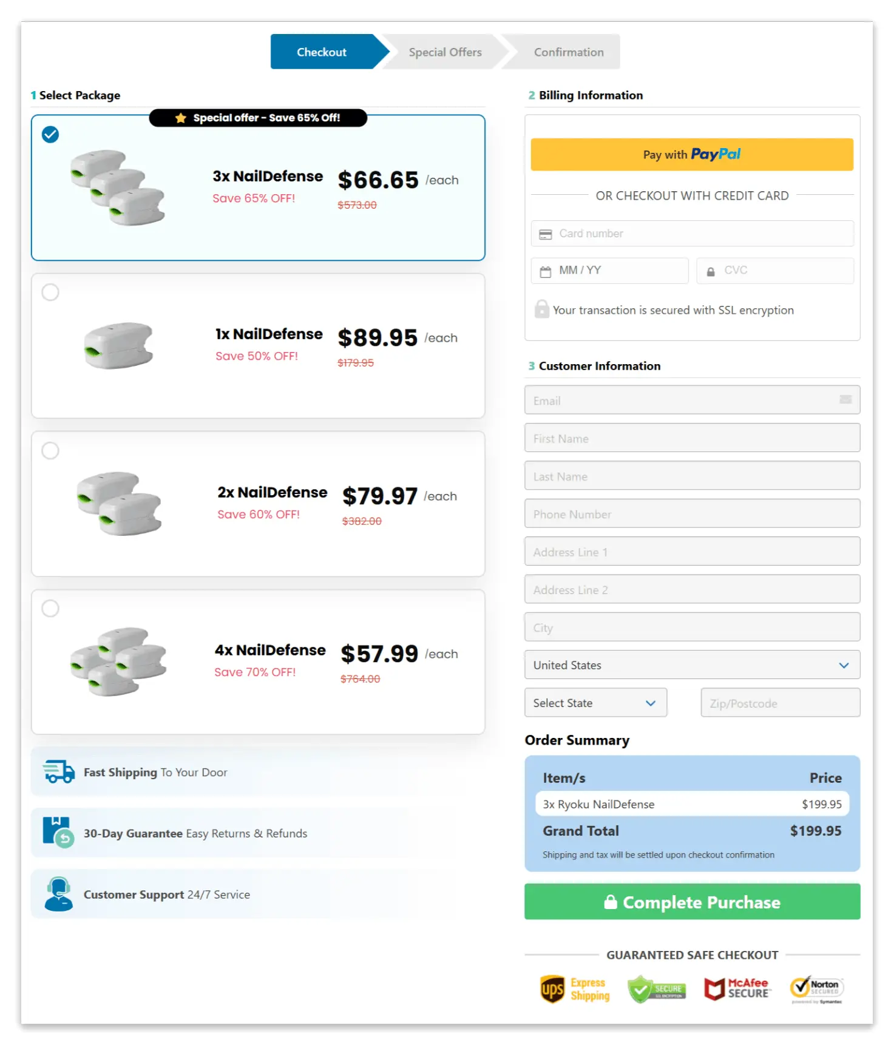Click the UPS Express Shipping badge
The width and height of the screenshot is (894, 1045).
pyautogui.click(x=575, y=989)
